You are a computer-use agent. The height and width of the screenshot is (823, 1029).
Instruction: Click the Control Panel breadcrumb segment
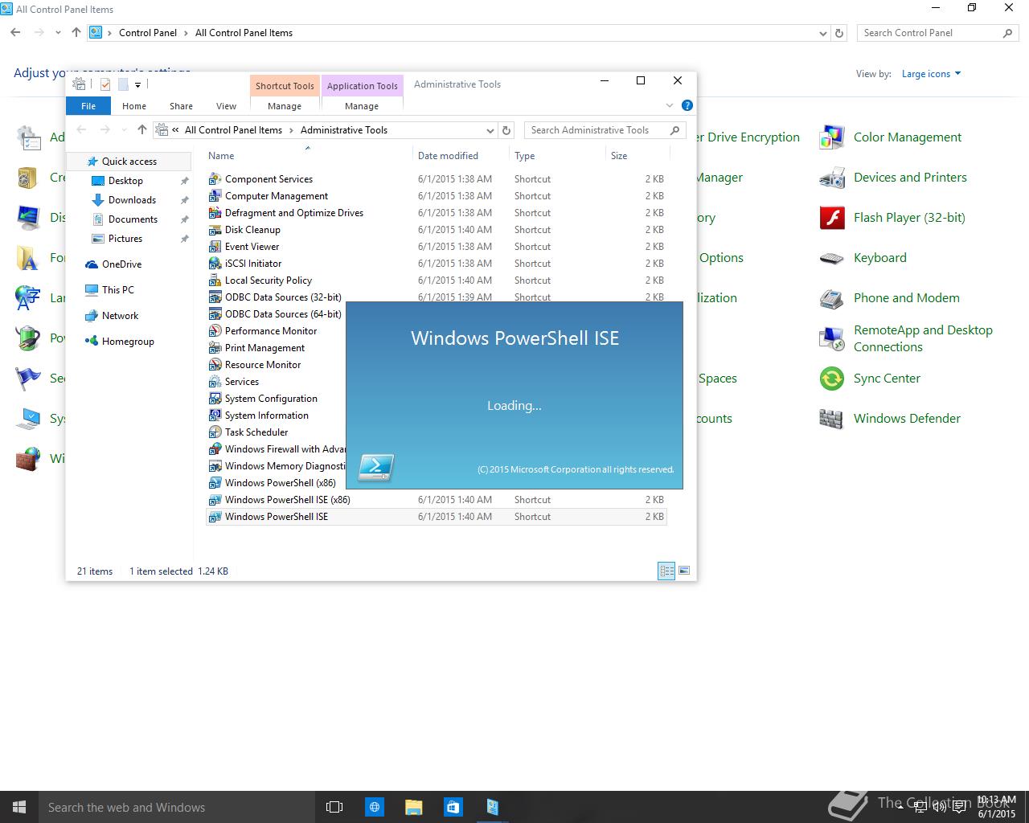(x=148, y=33)
